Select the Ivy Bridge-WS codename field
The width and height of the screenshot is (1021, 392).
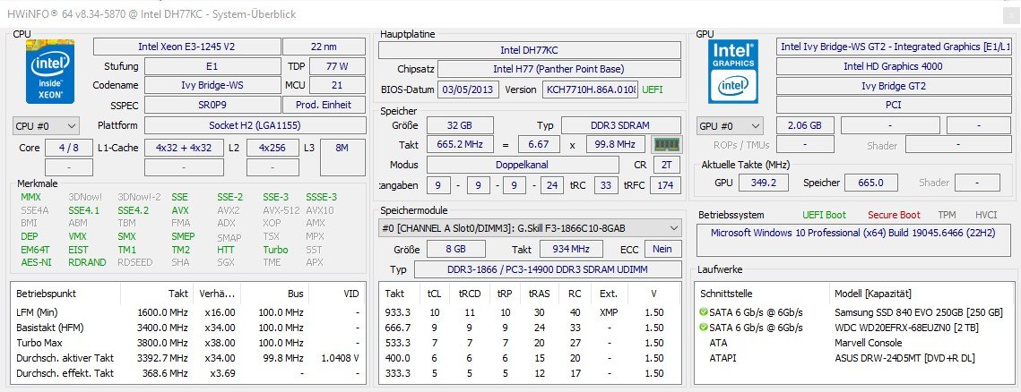(x=212, y=85)
